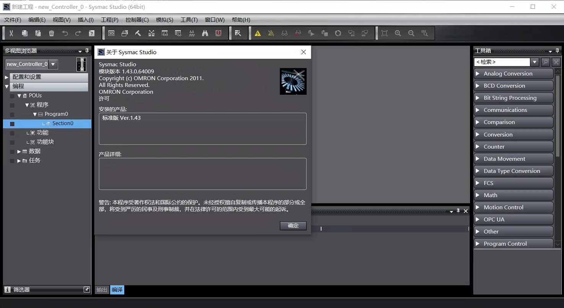Switch to the 输出 tab
564x308 pixels.
102,290
